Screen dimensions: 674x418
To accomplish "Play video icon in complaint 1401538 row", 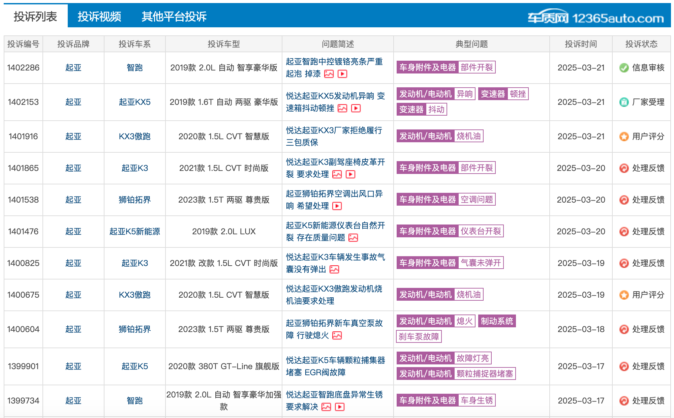I will tap(337, 206).
